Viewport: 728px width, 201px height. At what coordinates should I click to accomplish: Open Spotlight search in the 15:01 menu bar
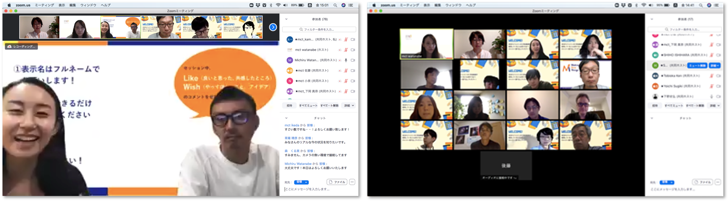coord(335,5)
